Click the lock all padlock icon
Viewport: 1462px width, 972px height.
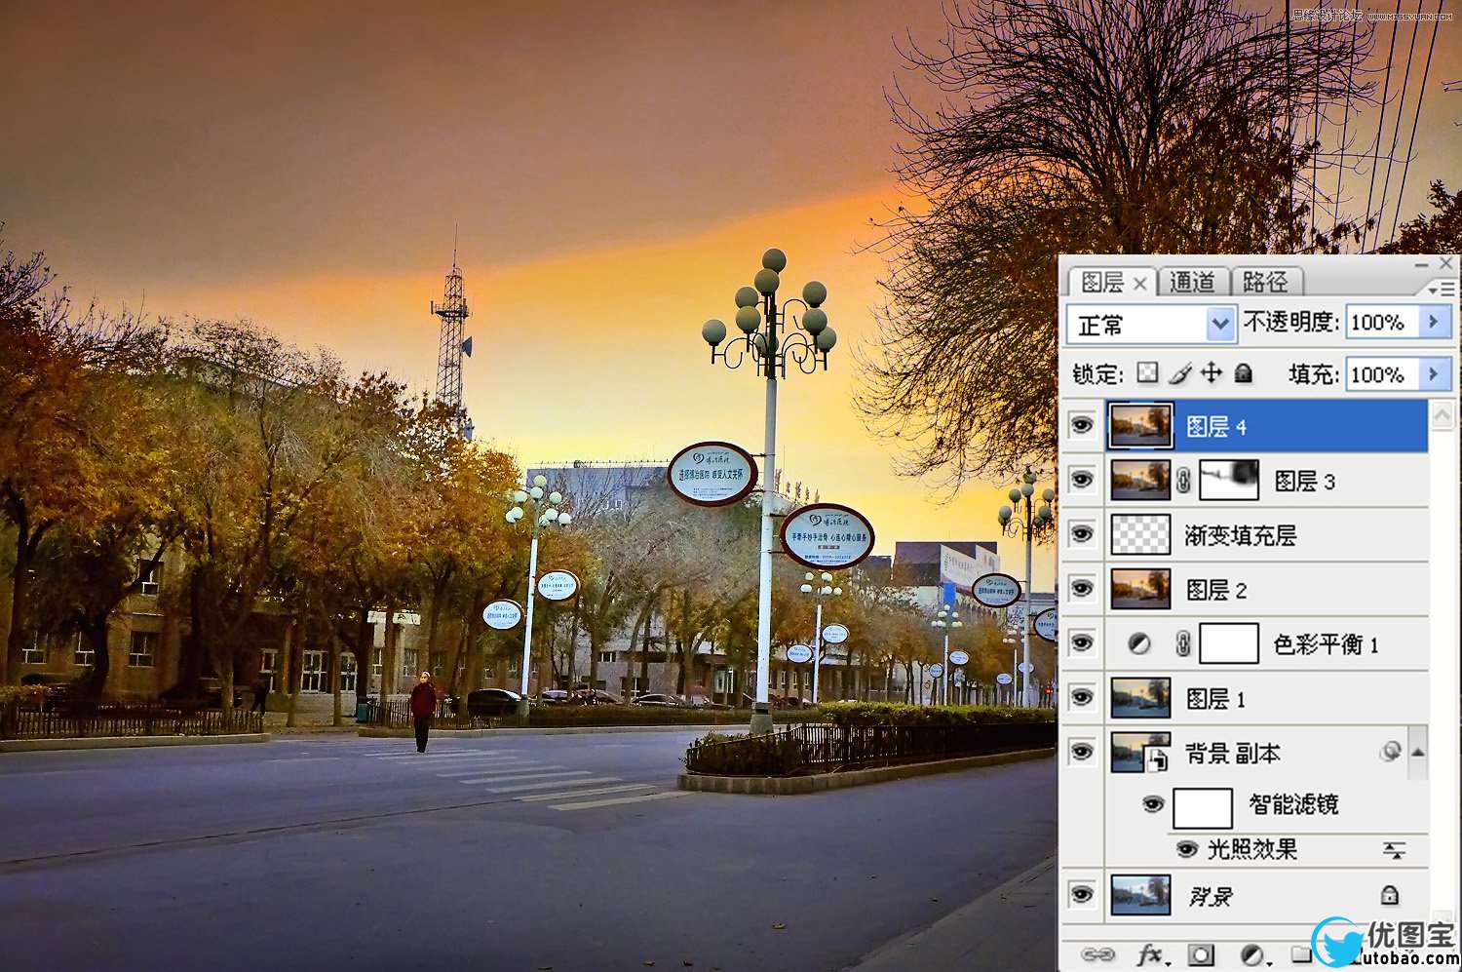pos(1243,372)
